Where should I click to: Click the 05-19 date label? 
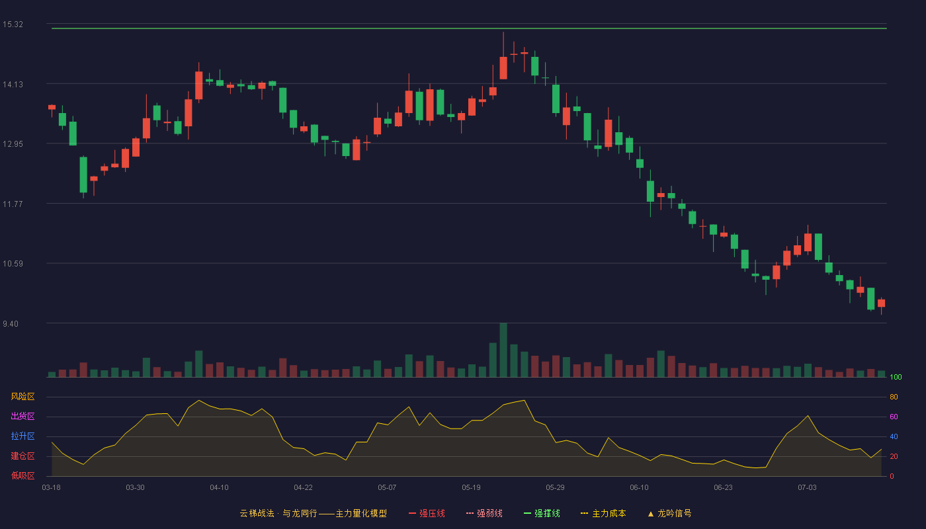(x=471, y=487)
